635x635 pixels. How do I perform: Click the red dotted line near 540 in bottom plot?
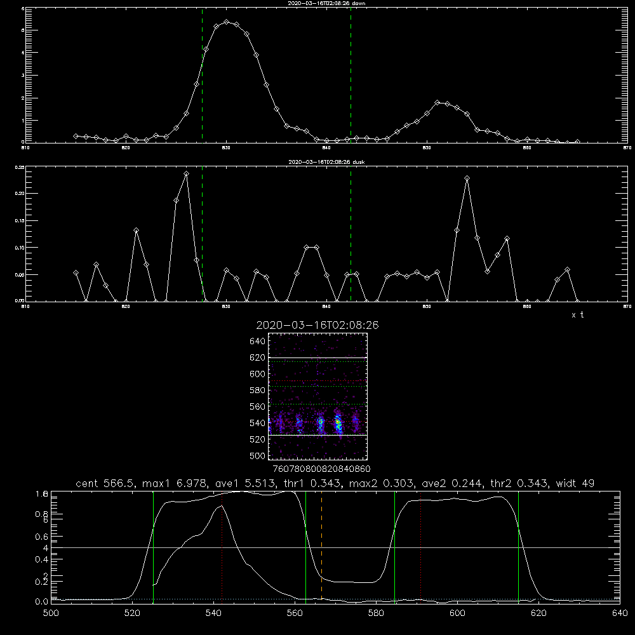[x=222, y=547]
